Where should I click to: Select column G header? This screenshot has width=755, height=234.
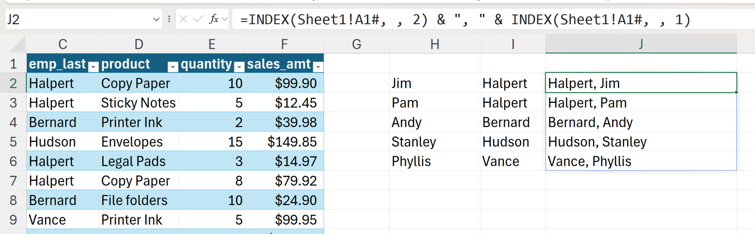(x=356, y=44)
